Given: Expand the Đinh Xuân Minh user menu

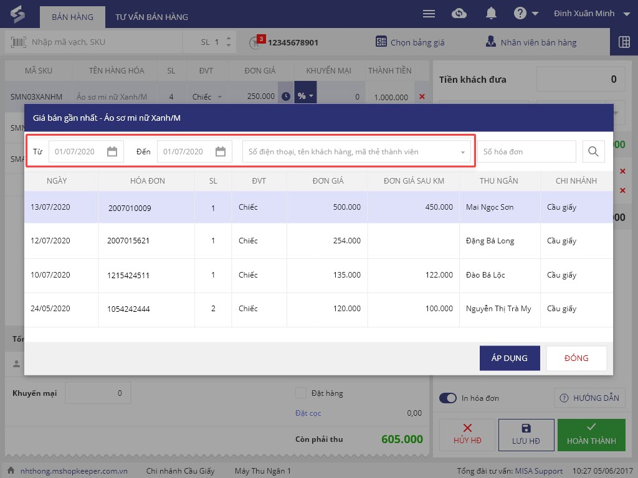Looking at the screenshot, I should click(x=626, y=14).
